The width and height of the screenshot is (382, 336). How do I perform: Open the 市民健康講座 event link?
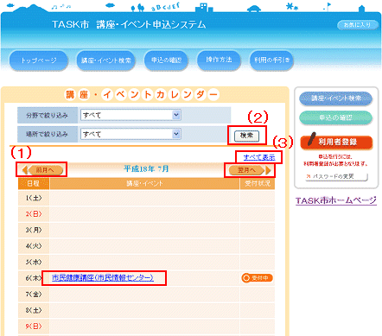(x=103, y=278)
